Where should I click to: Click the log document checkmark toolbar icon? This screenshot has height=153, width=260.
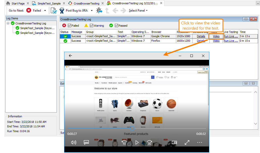click(54, 11)
